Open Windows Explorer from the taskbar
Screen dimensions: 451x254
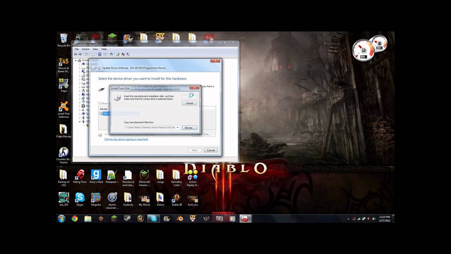point(88,219)
